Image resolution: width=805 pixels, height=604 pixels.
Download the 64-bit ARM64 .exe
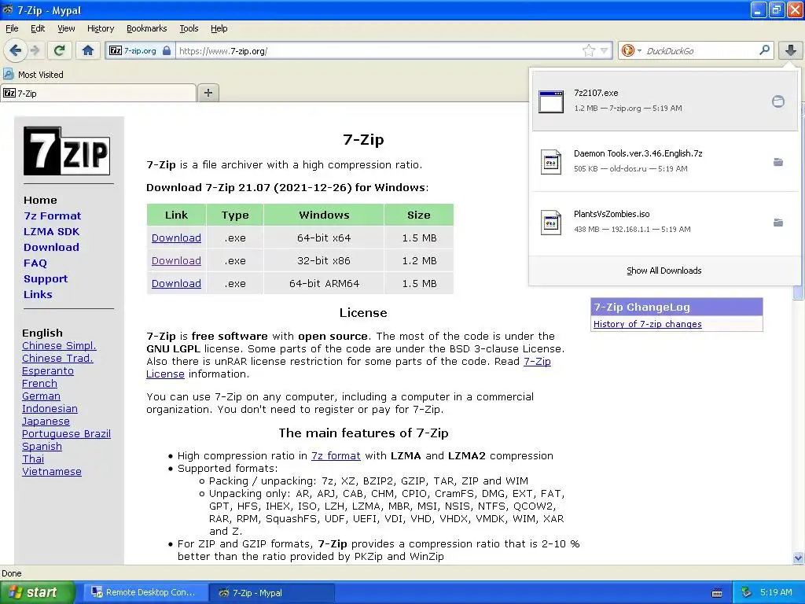[176, 283]
